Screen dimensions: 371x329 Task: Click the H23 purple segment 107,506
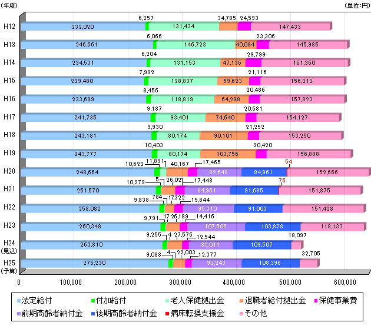[x=216, y=227]
